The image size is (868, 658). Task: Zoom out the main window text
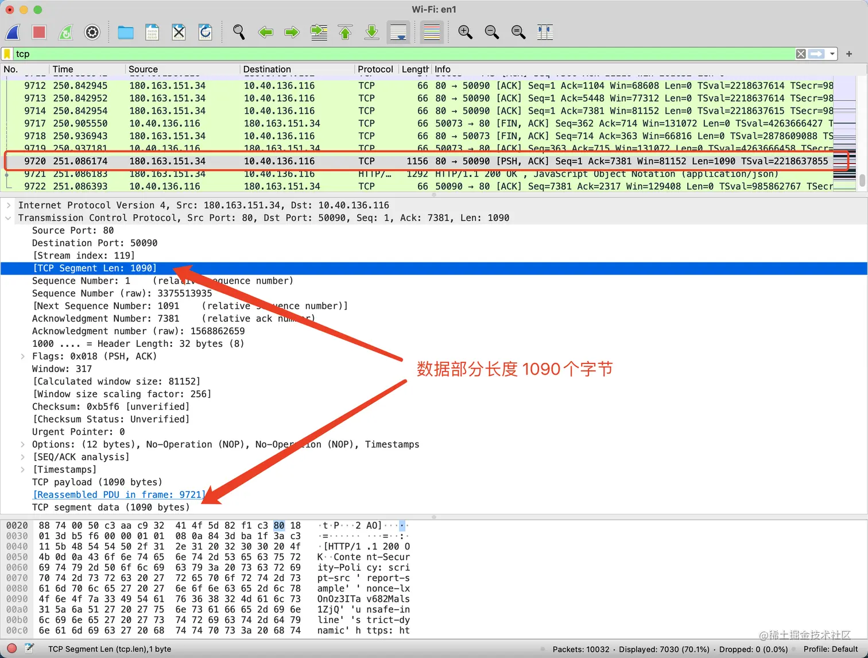tap(491, 32)
